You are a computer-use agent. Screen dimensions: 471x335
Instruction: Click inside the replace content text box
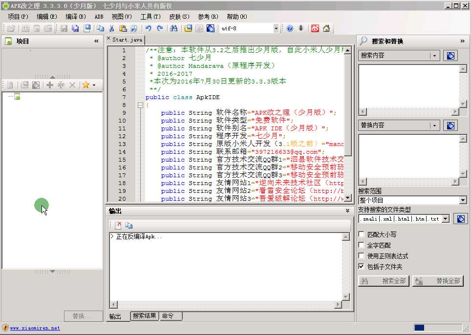409,156
